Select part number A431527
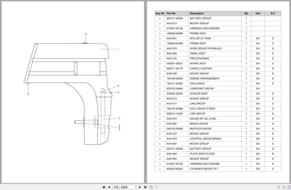This screenshot has width=291, height=190. (172, 38)
